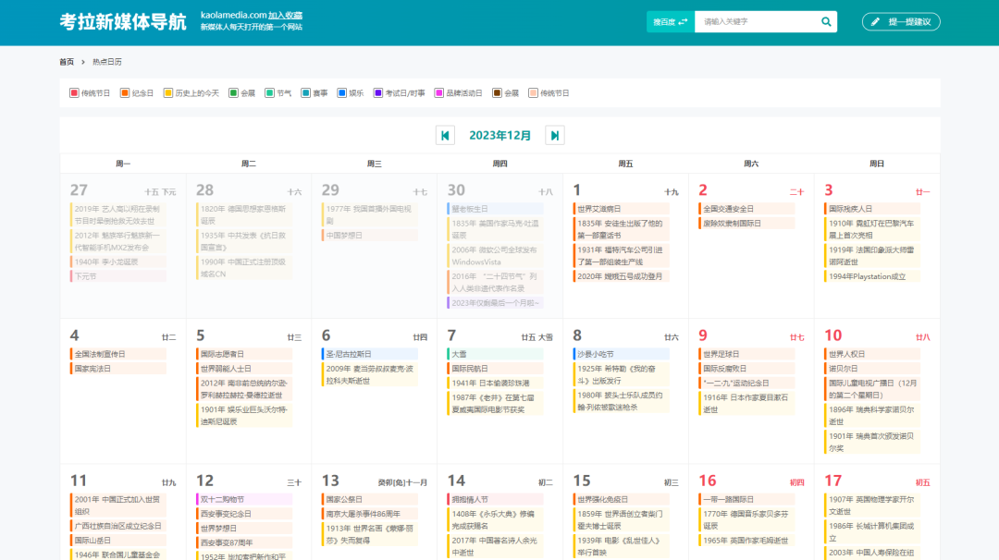Open the 世界艾滋病日 event on December 1
The width and height of the screenshot is (999, 560).
click(600, 209)
